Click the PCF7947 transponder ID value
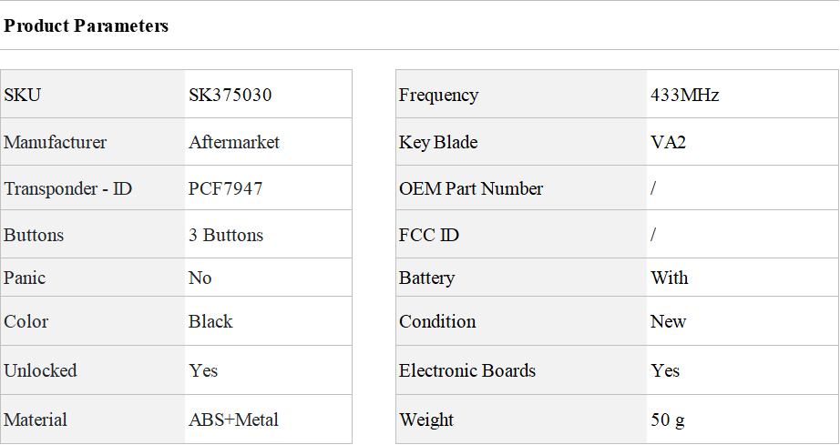Screen dimensions: 840x445 (x=226, y=188)
